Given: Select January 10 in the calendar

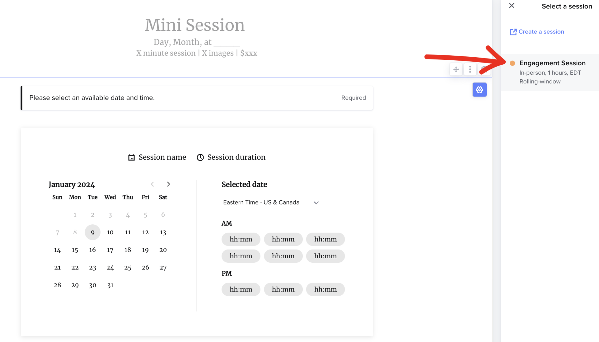Looking at the screenshot, I should coord(110,232).
